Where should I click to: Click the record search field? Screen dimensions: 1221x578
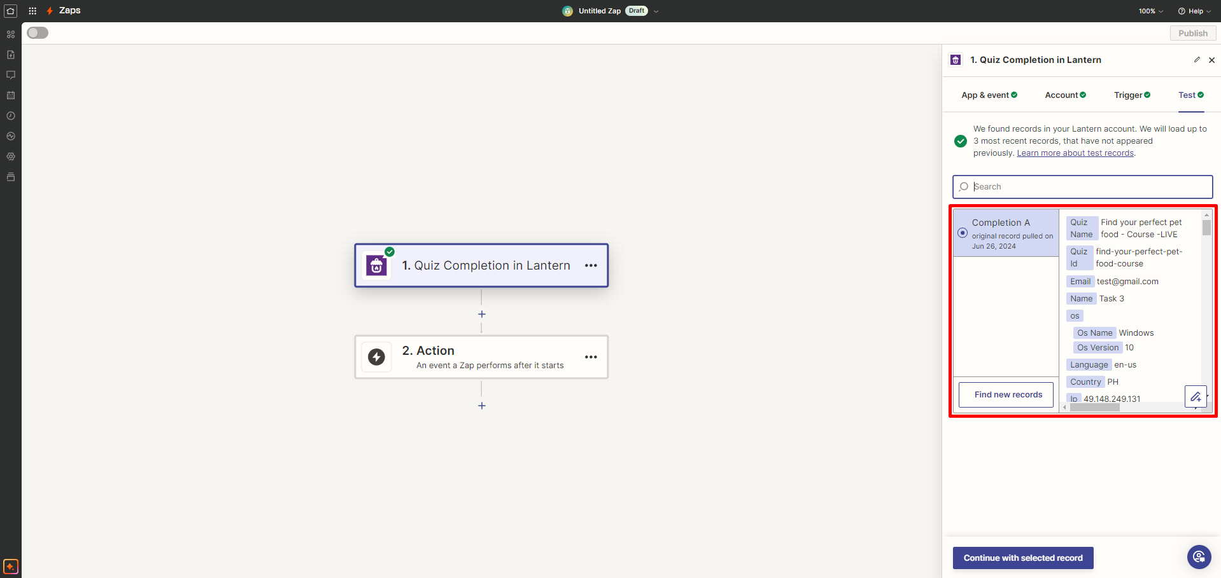point(1082,187)
